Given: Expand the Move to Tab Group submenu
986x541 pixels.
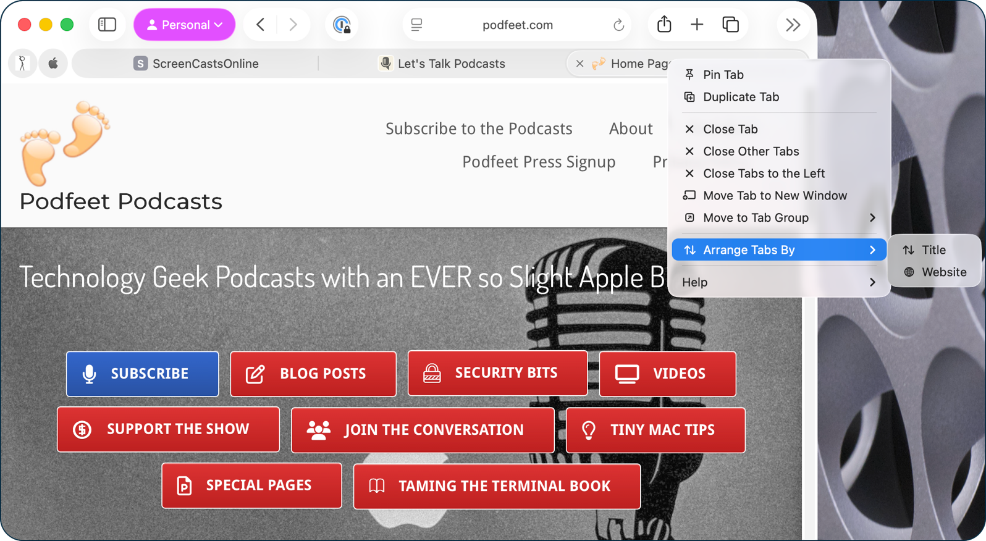Looking at the screenshot, I should pyautogui.click(x=778, y=218).
